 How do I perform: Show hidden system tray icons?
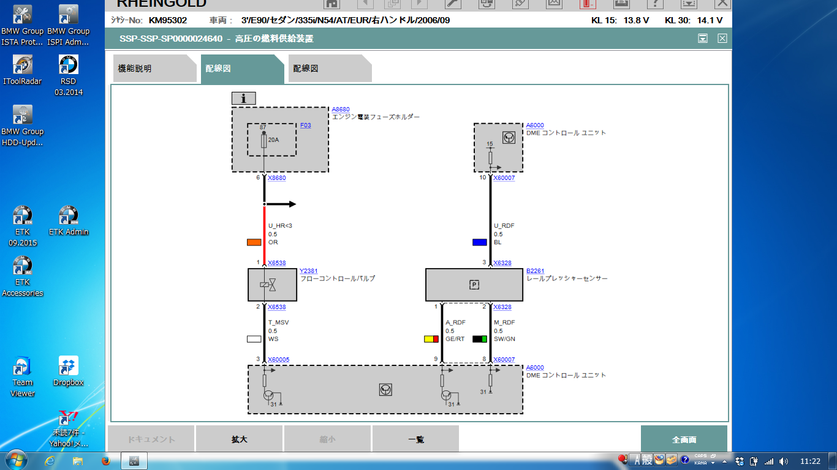[x=725, y=461]
